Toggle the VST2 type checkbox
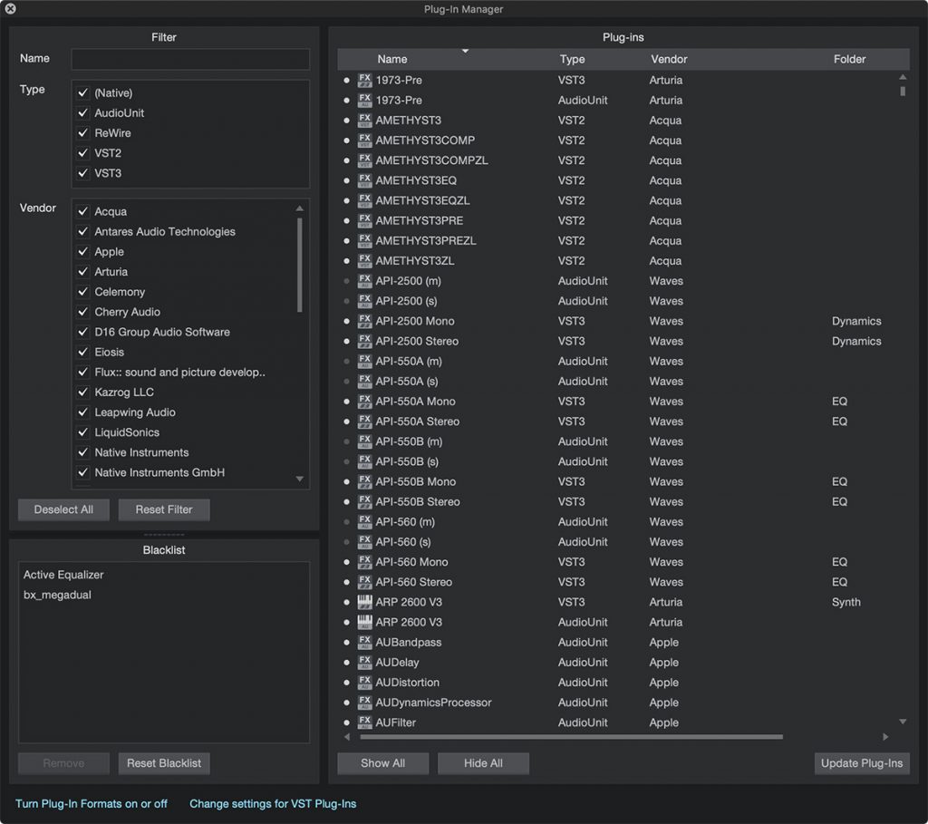The height and width of the screenshot is (824, 928). [82, 153]
